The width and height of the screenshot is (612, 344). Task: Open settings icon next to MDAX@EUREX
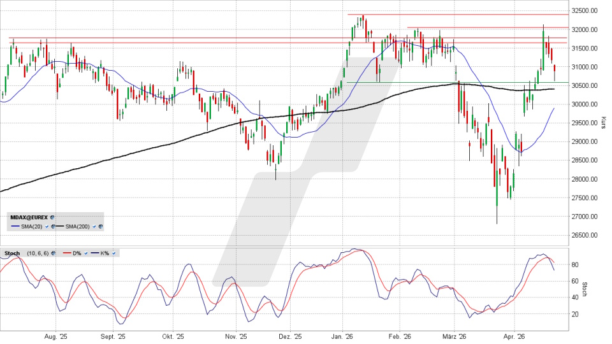tap(52, 217)
